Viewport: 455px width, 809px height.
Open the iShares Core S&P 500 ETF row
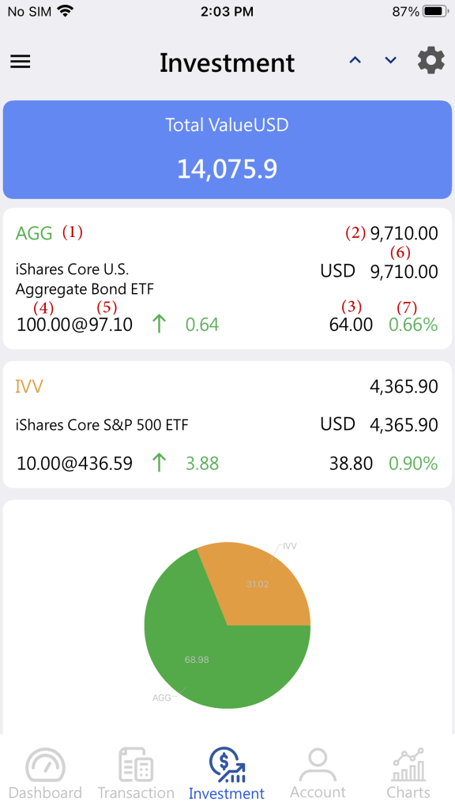[227, 424]
